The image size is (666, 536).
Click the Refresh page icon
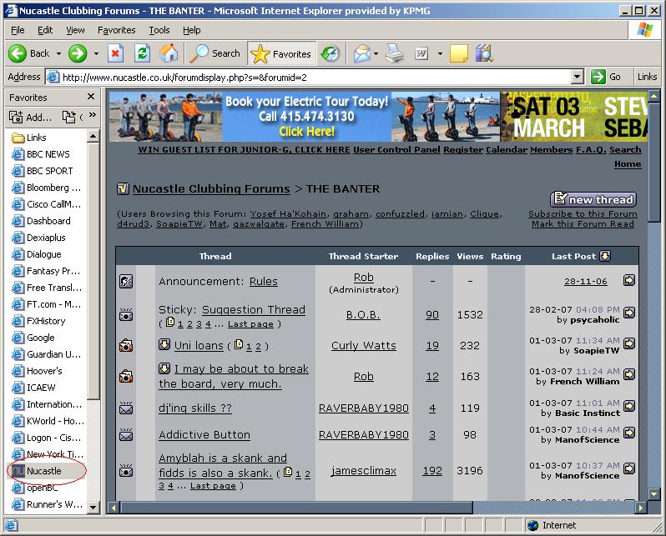[x=142, y=53]
